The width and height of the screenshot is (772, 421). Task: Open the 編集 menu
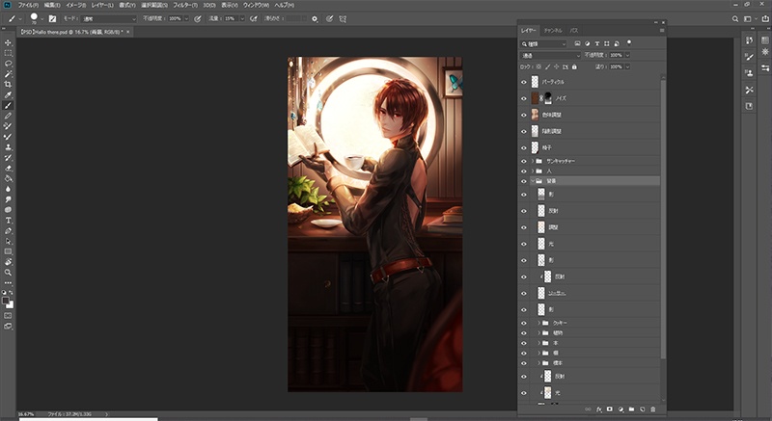52,5
